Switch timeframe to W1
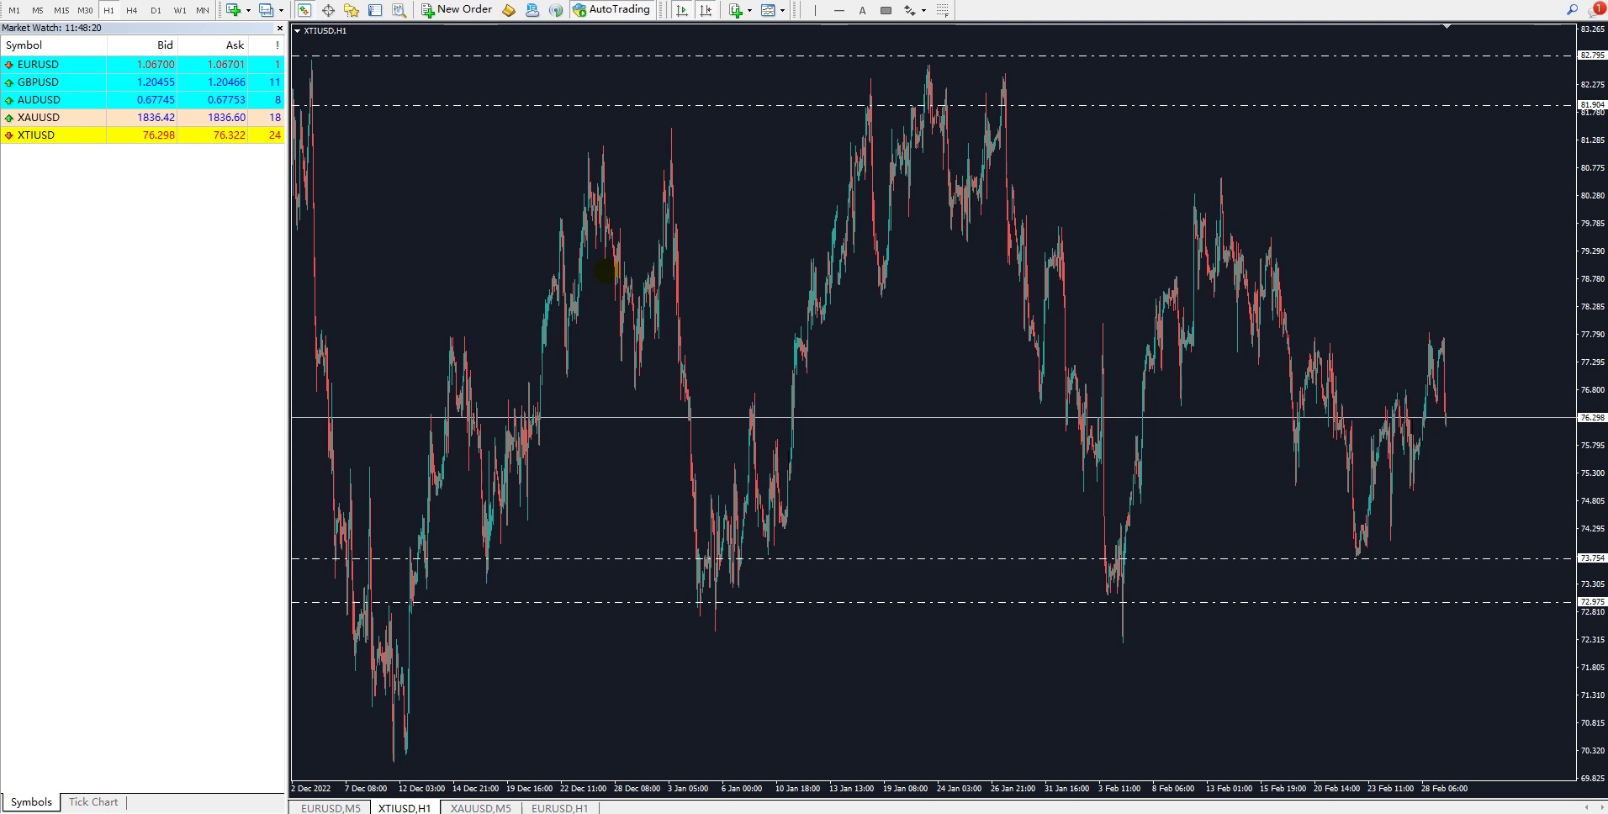This screenshot has height=814, width=1608. click(179, 10)
